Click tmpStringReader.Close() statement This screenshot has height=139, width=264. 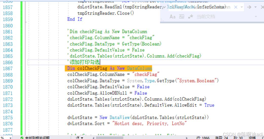[106, 13]
